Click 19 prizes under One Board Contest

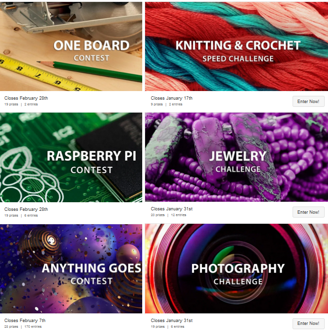tap(11, 104)
